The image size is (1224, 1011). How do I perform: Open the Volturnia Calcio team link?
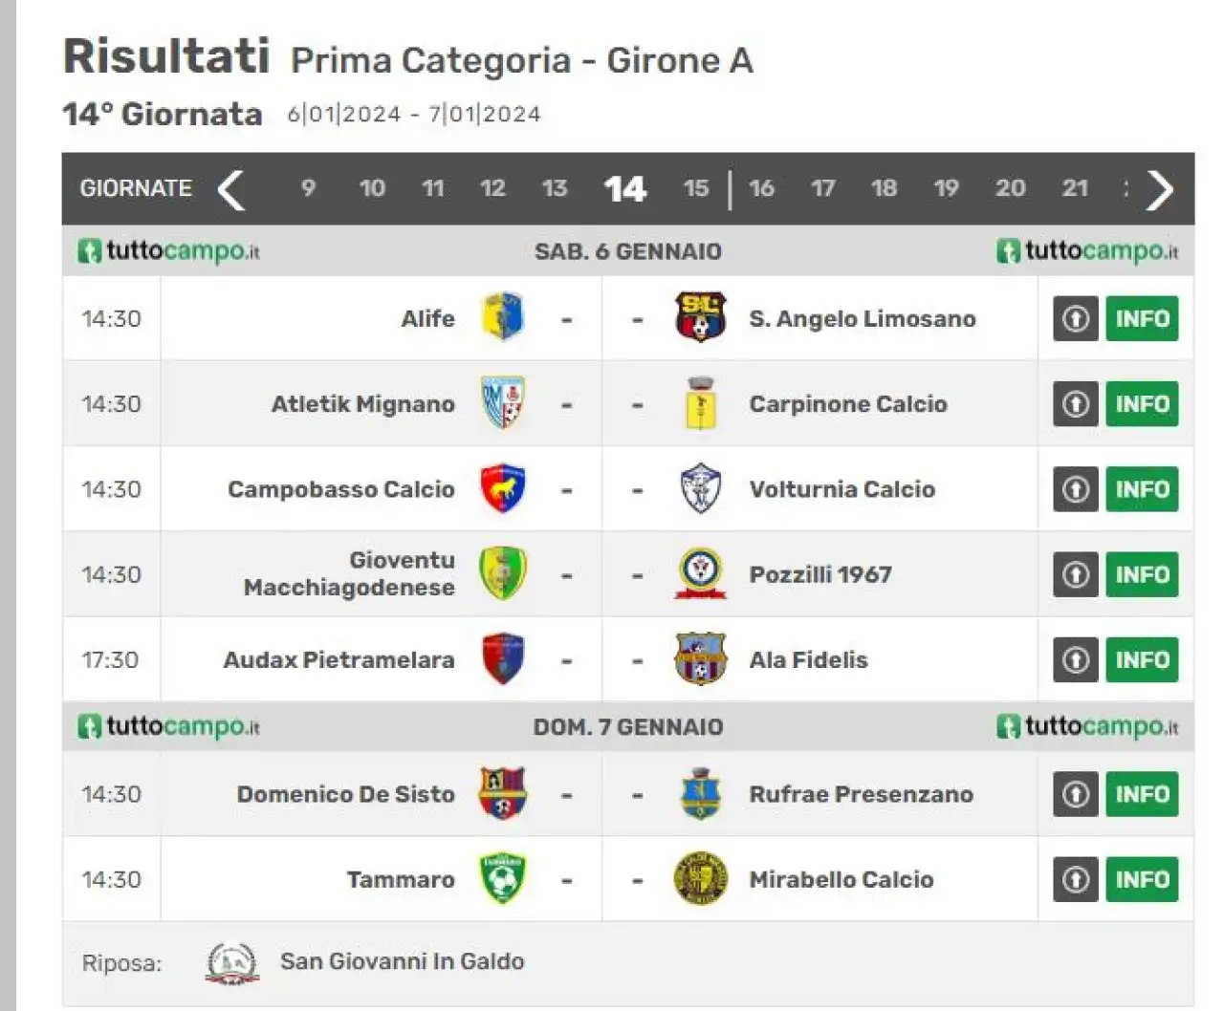click(x=842, y=489)
